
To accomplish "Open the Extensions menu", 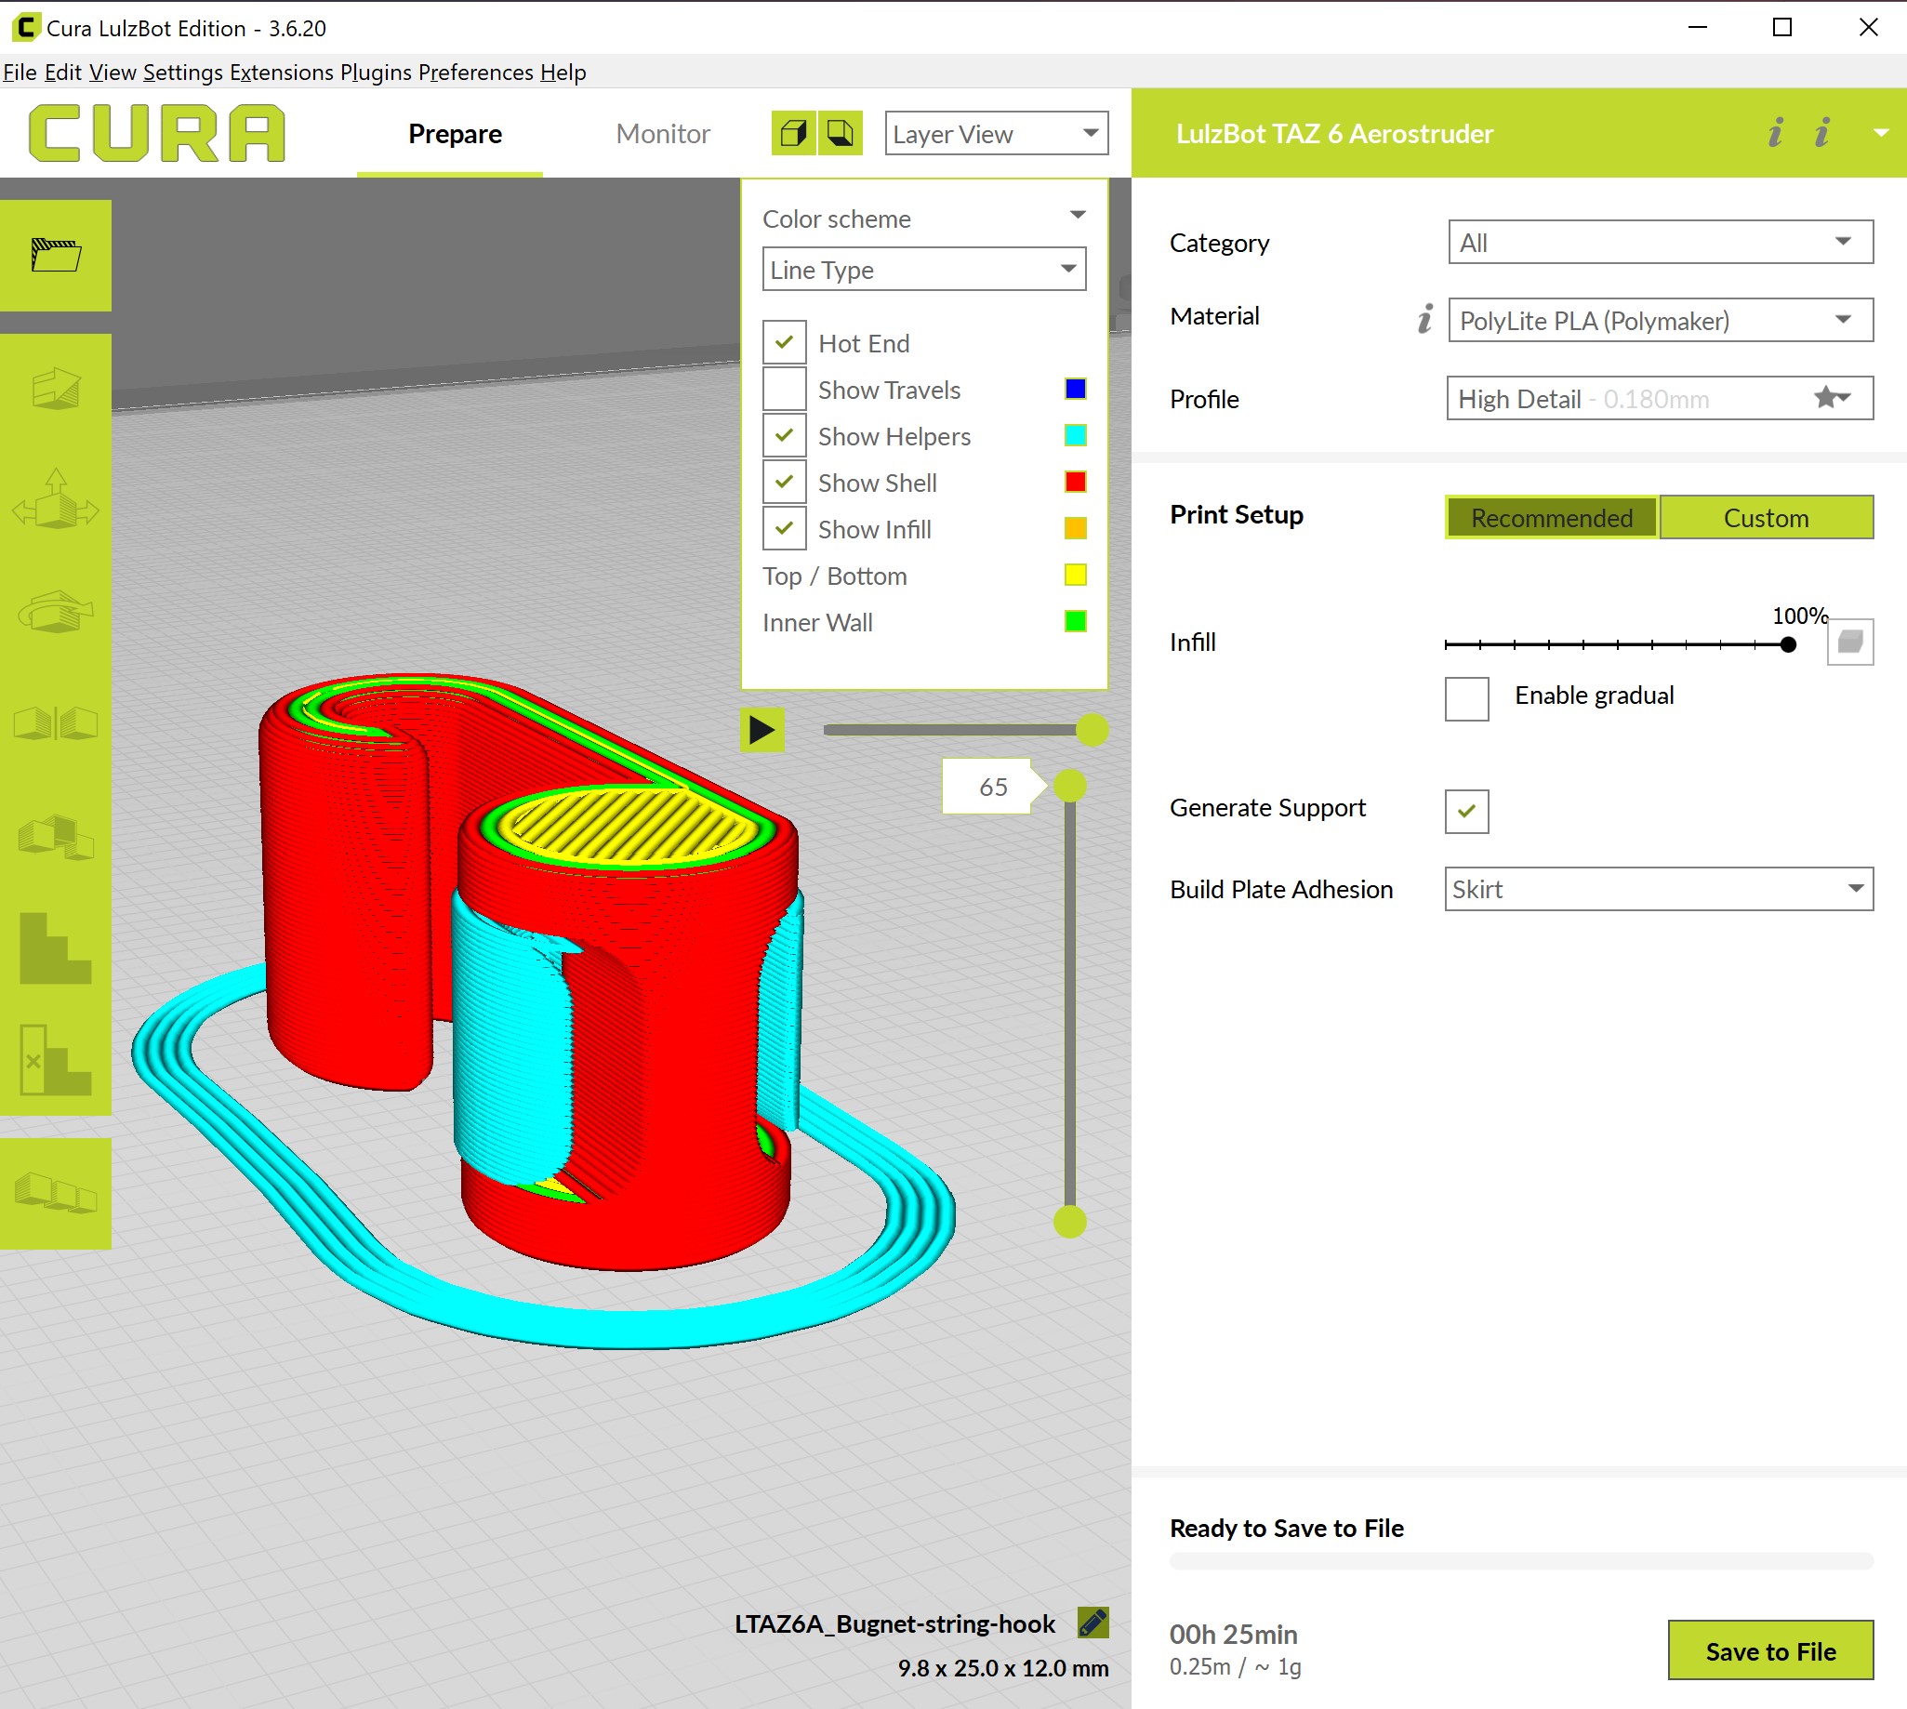I will pos(282,73).
